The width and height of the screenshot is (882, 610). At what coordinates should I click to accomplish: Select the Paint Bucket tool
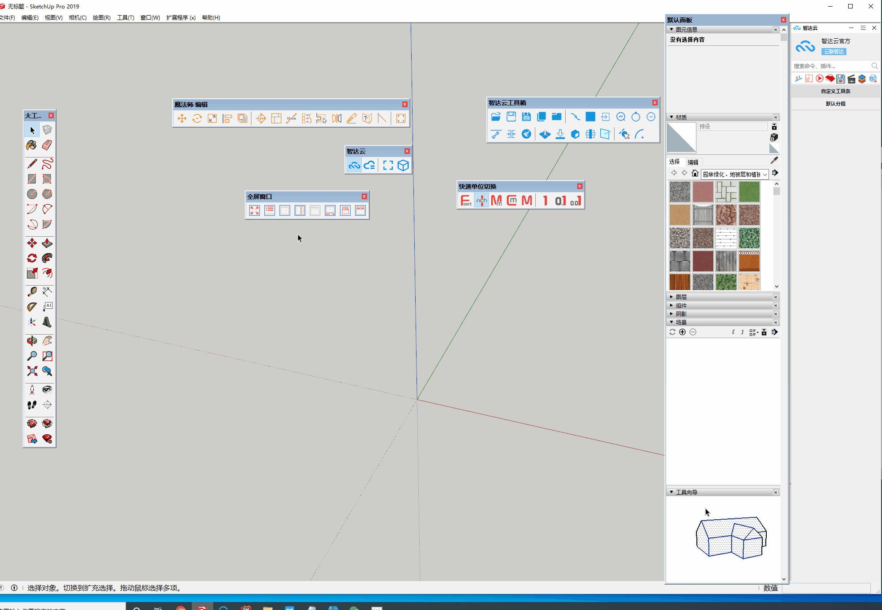pos(32,145)
